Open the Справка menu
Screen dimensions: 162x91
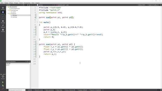tap(37, 3)
